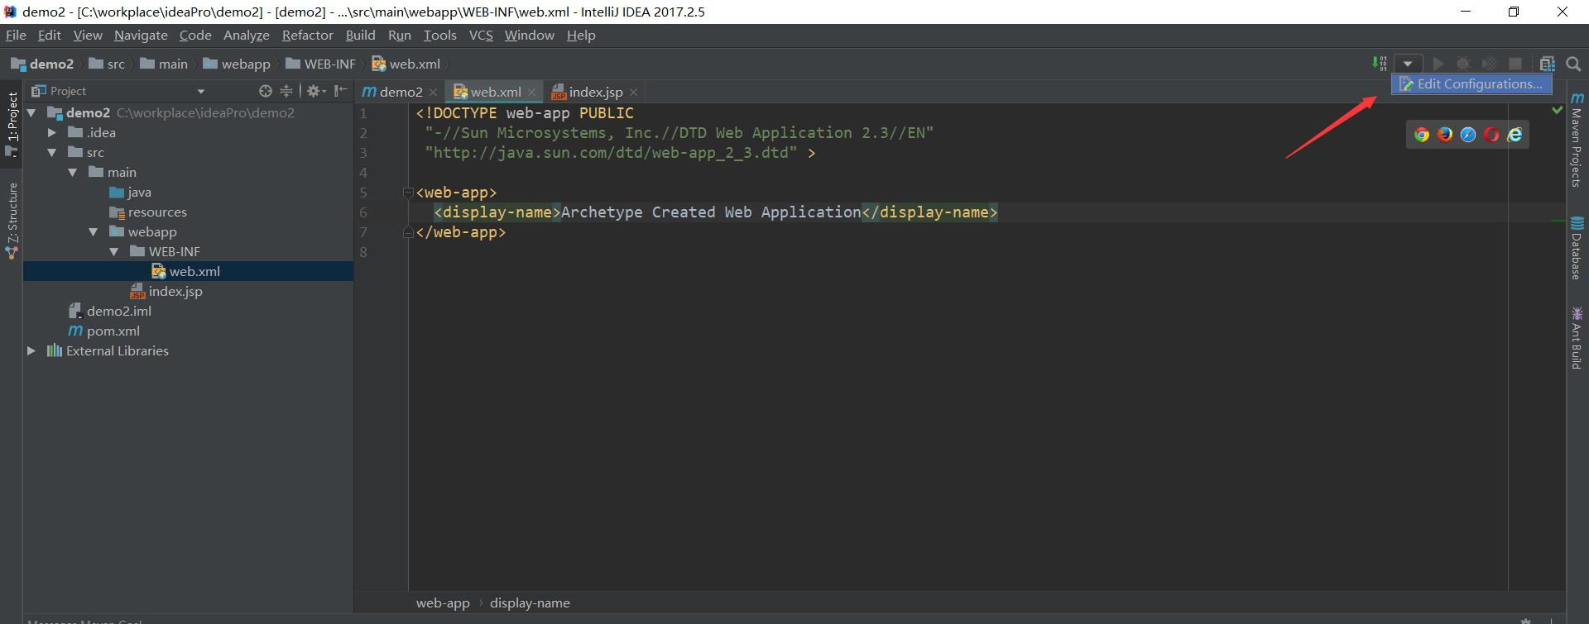Open the Tools menu

[440, 35]
